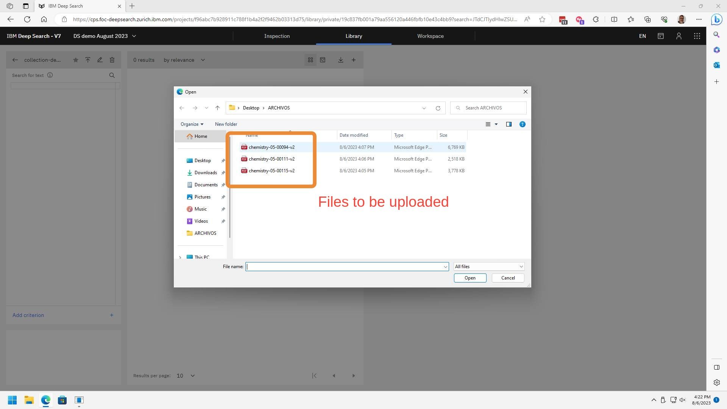727x409 pixels.
Task: Click the Search ARCHIVOS field
Action: tap(488, 108)
